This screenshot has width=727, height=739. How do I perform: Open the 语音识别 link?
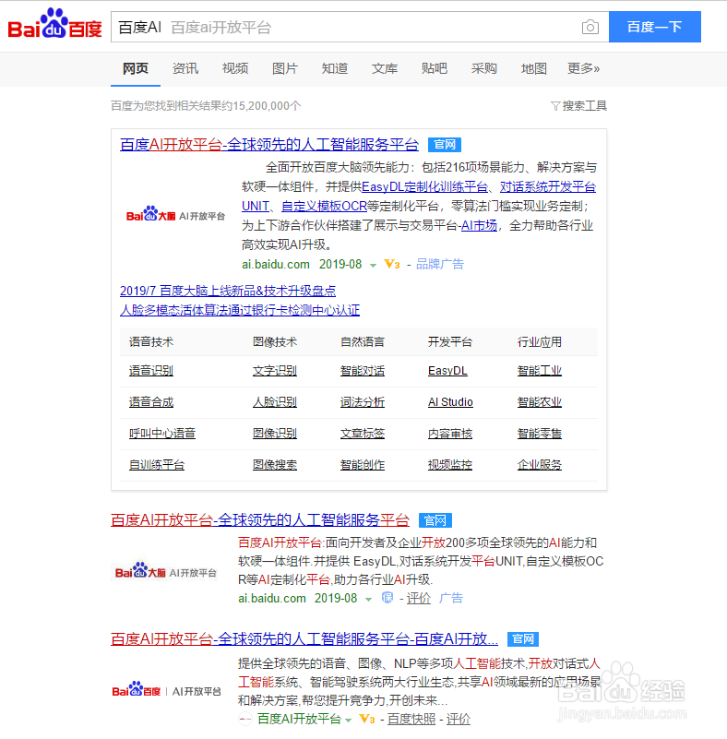(x=151, y=371)
